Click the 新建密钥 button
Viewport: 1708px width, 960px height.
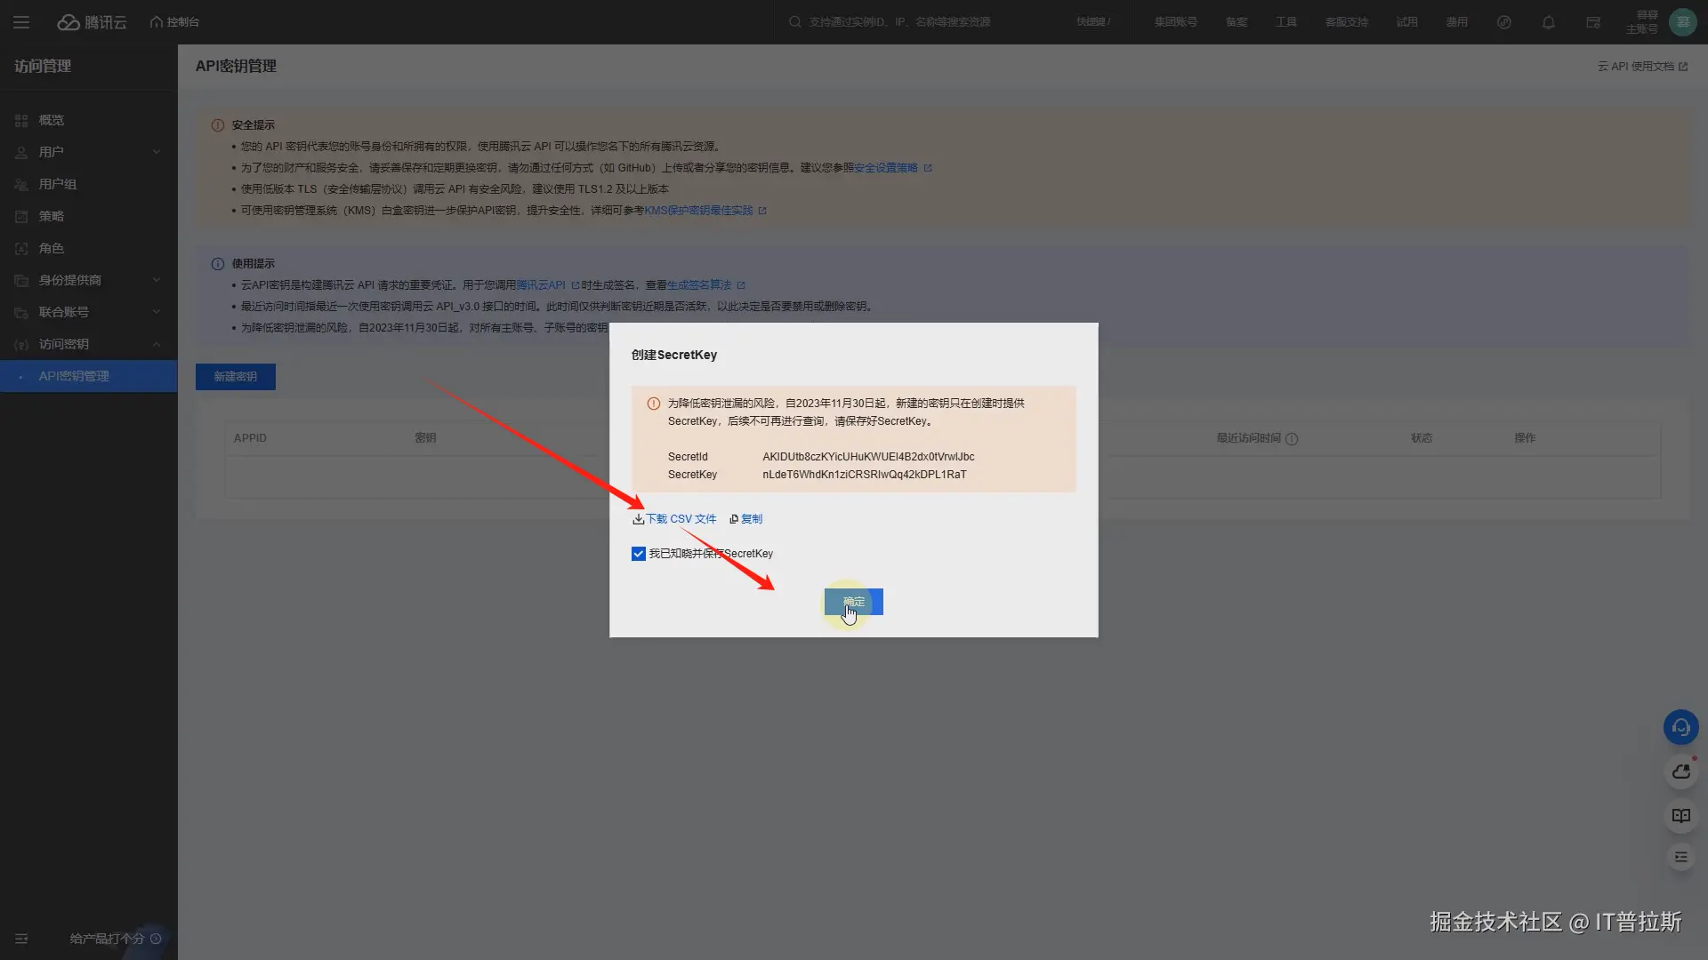tap(235, 377)
